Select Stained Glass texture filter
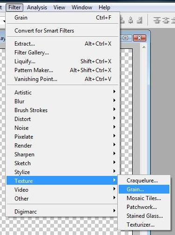 (x=144, y=216)
